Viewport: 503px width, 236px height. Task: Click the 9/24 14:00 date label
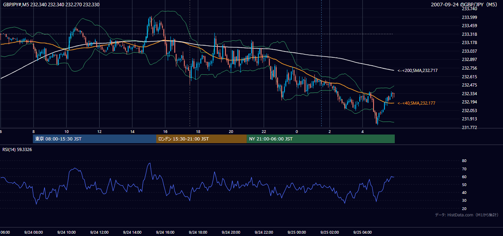coord(132,232)
